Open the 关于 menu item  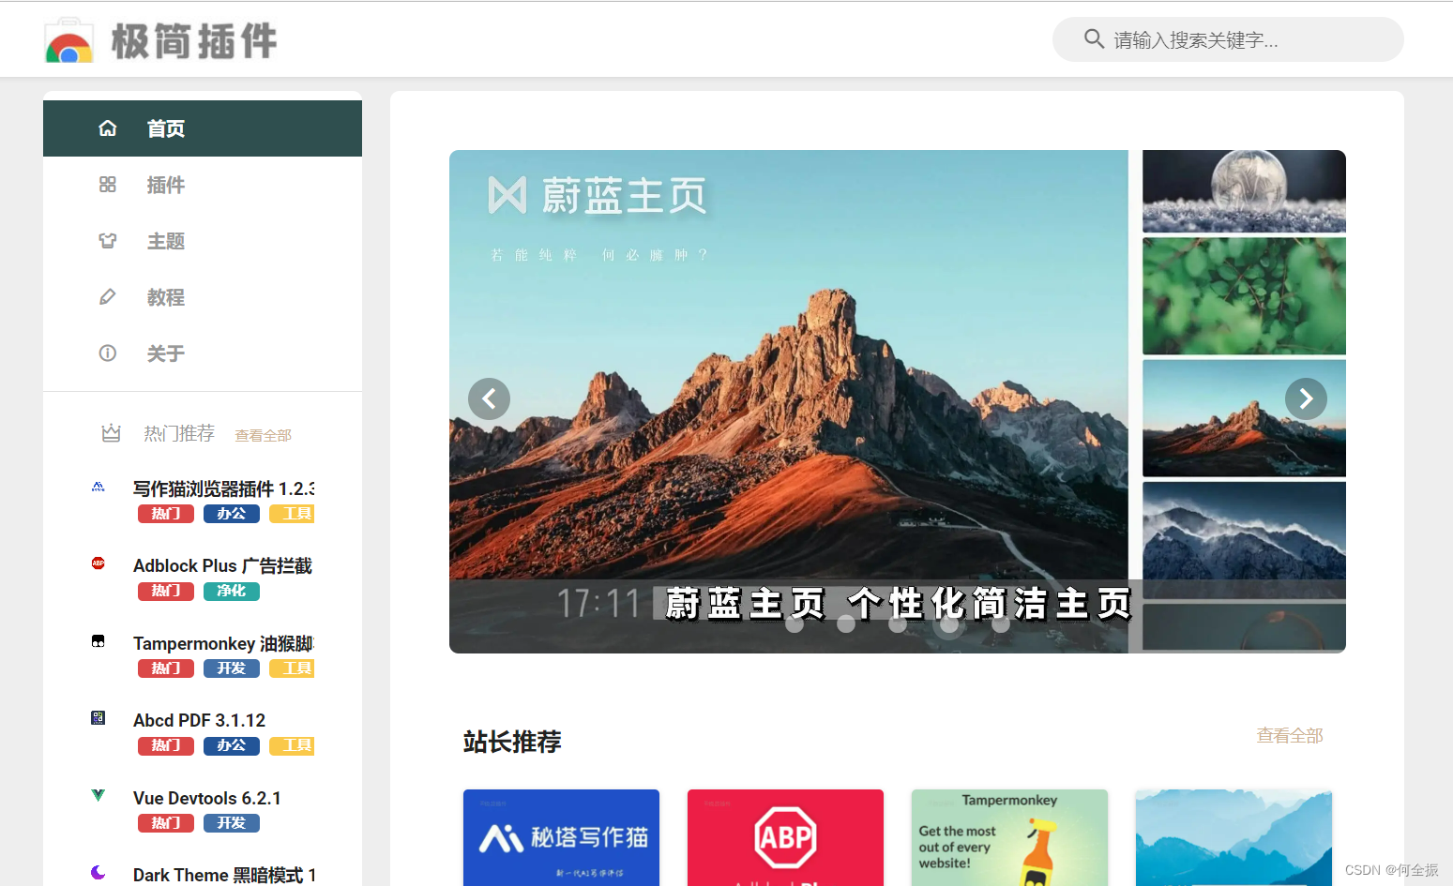(203, 353)
